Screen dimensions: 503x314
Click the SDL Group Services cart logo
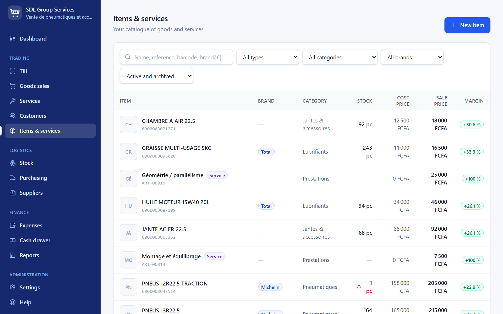(x=15, y=13)
